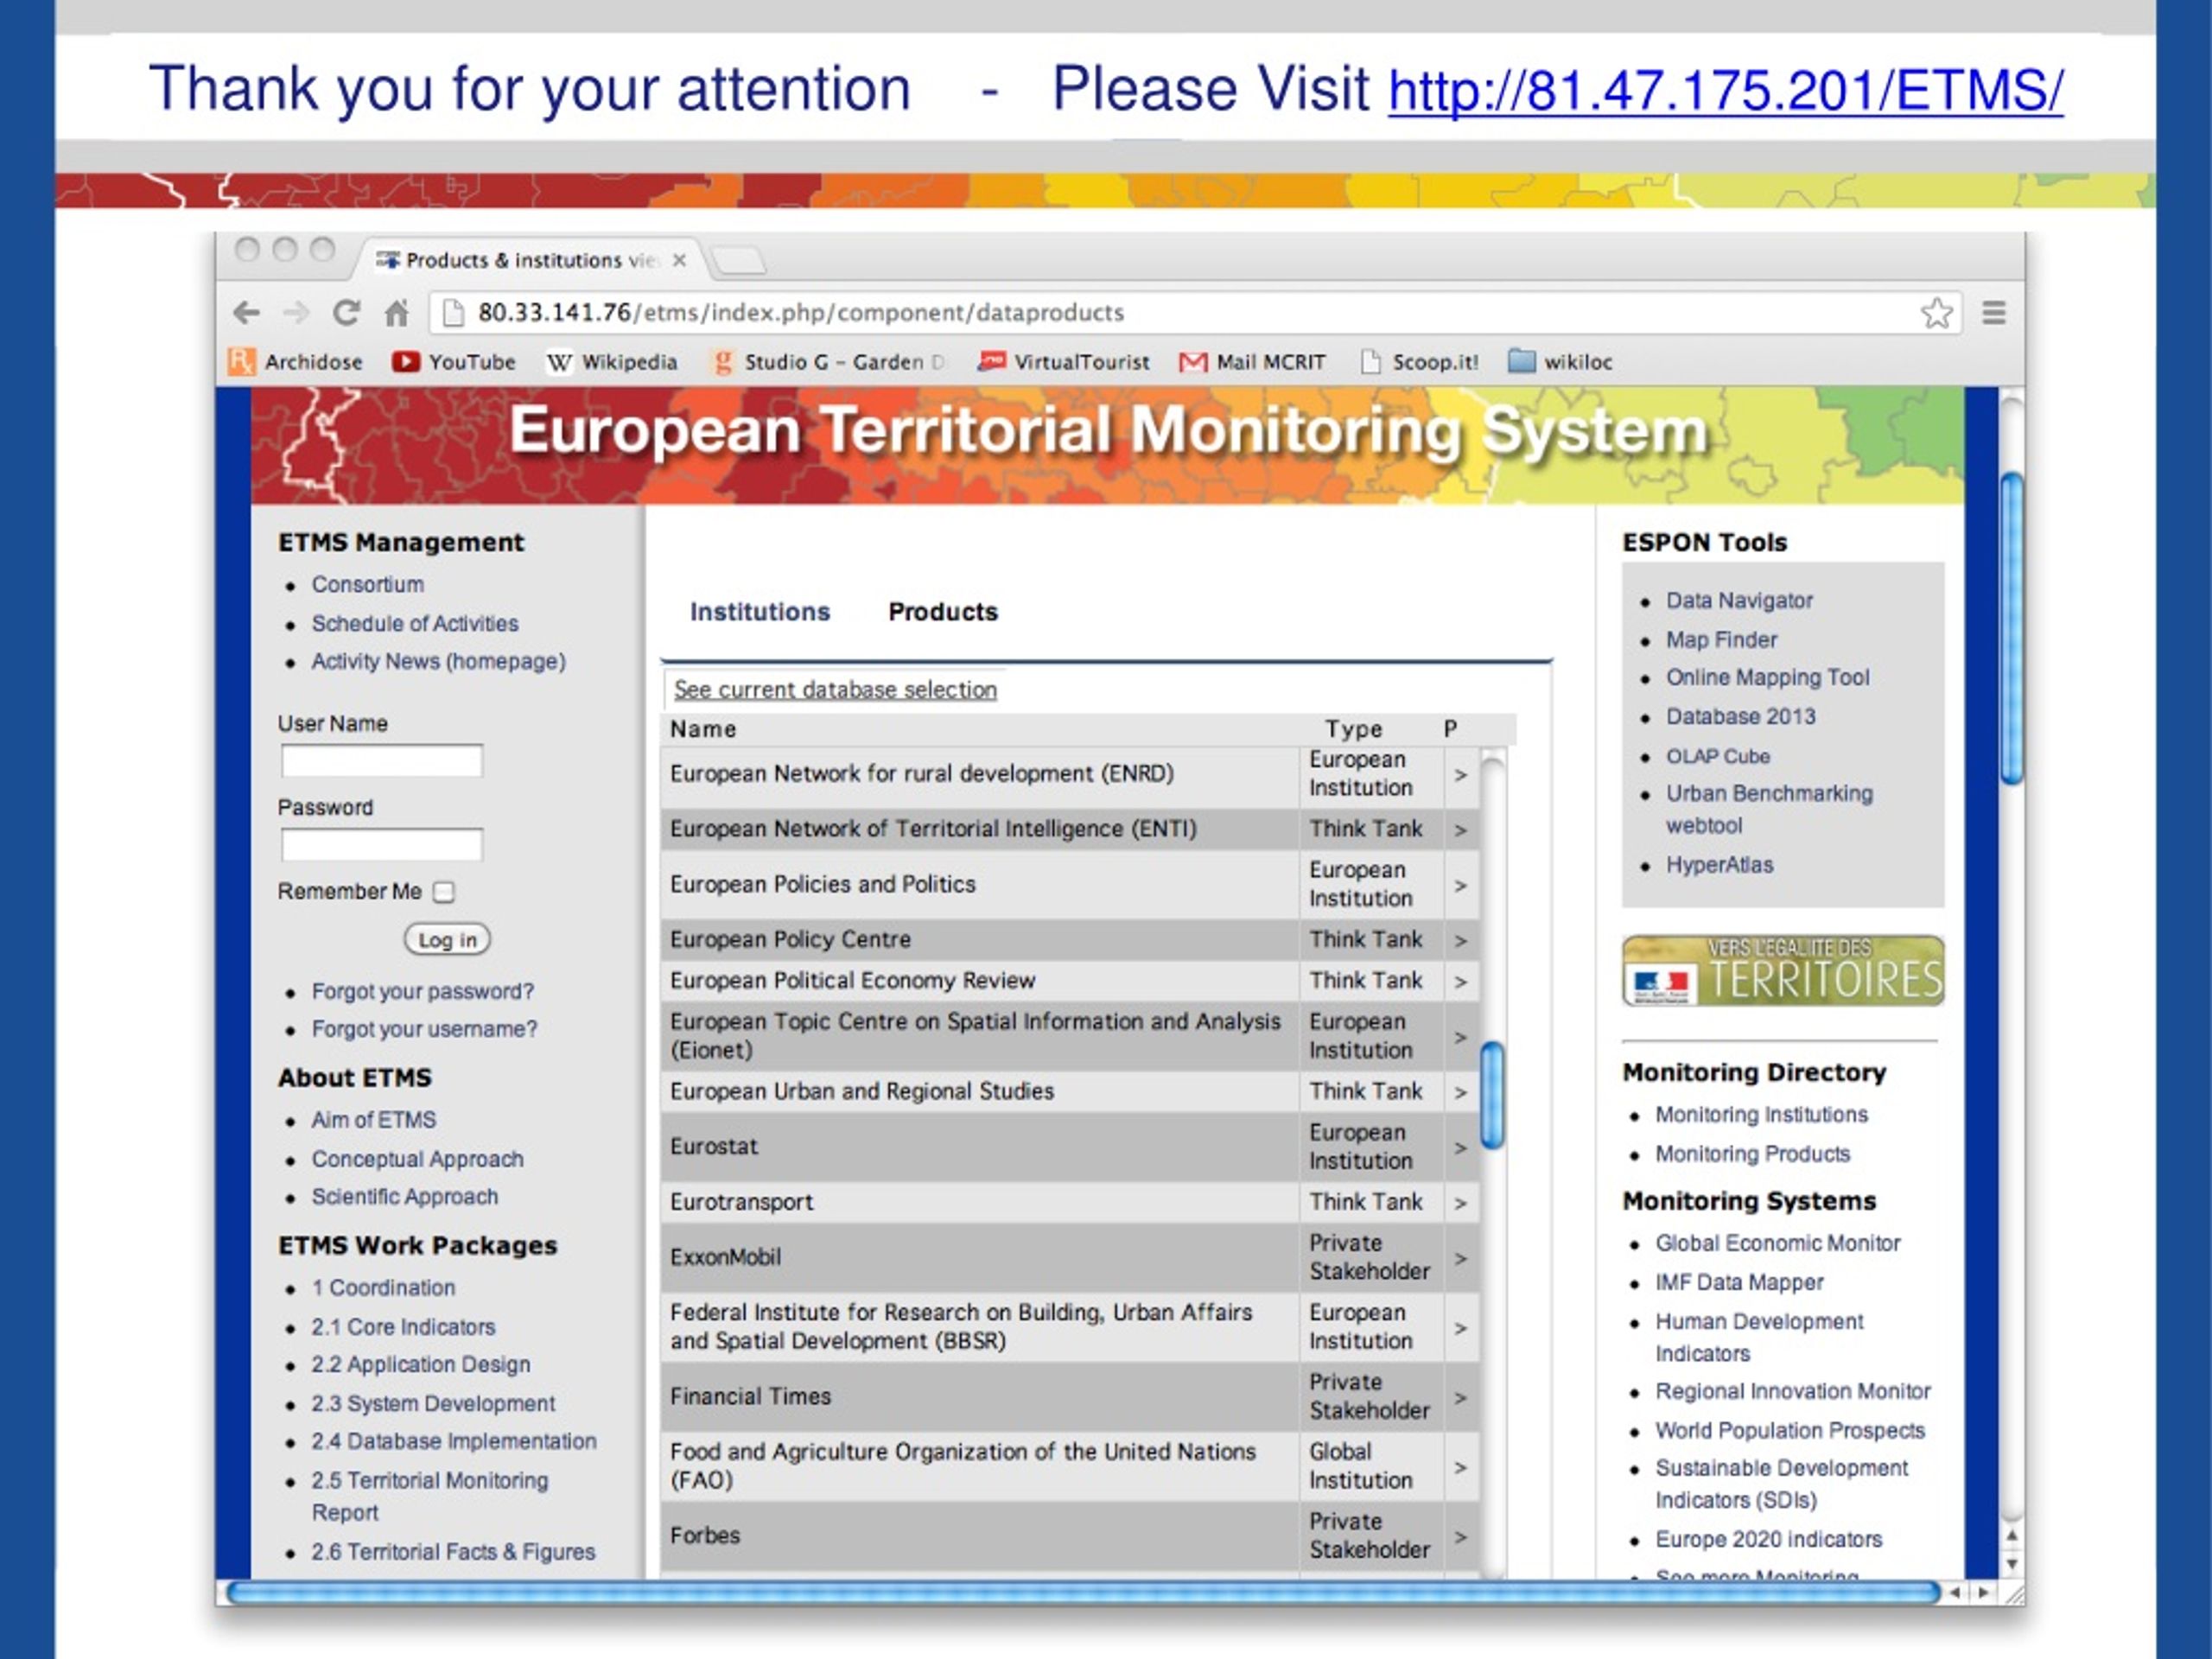Open the Map Finder link
Screen dimensions: 2212x1659
(1721, 640)
